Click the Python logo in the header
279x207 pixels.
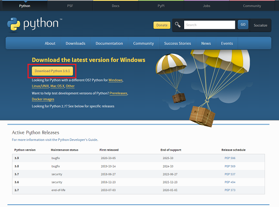point(35,24)
